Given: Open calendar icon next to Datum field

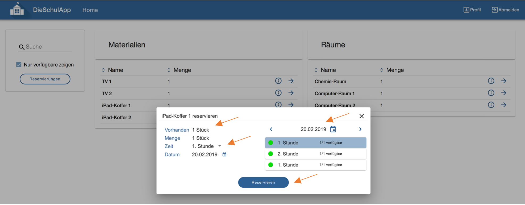Looking at the screenshot, I should (224, 154).
